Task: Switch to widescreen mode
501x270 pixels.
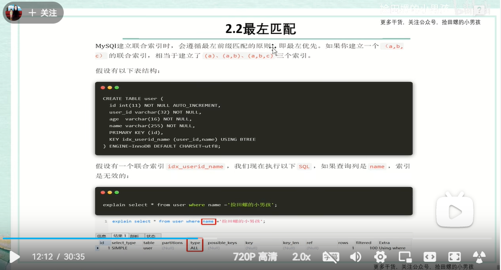Action: 430,257
